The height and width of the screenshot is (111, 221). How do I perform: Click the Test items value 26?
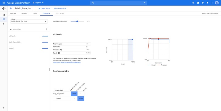pos(87,47)
